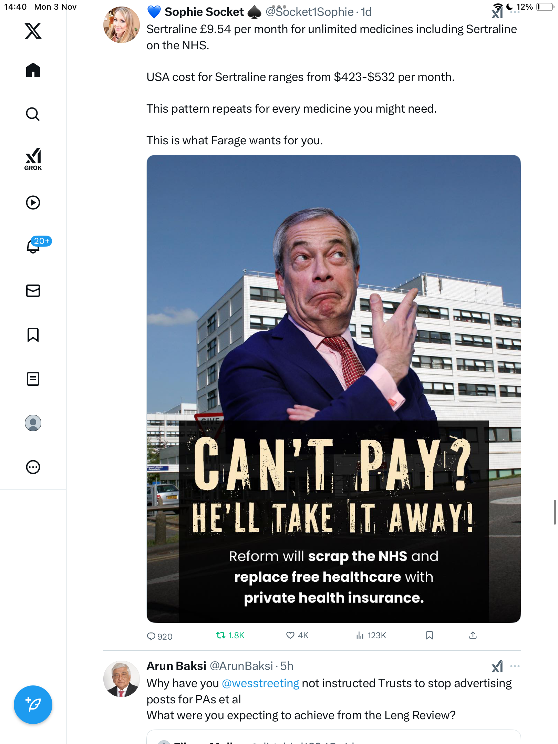Open the Lists icon in sidebar
558x744 pixels.
click(x=33, y=379)
